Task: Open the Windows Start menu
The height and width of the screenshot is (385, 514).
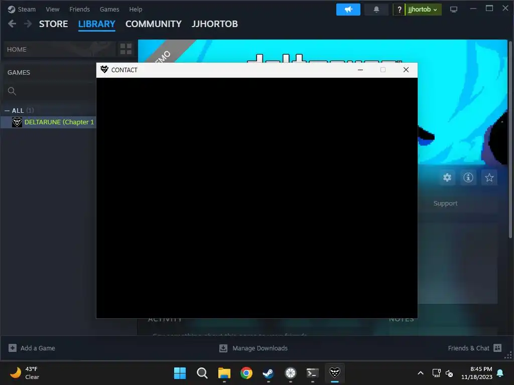Action: [x=180, y=373]
